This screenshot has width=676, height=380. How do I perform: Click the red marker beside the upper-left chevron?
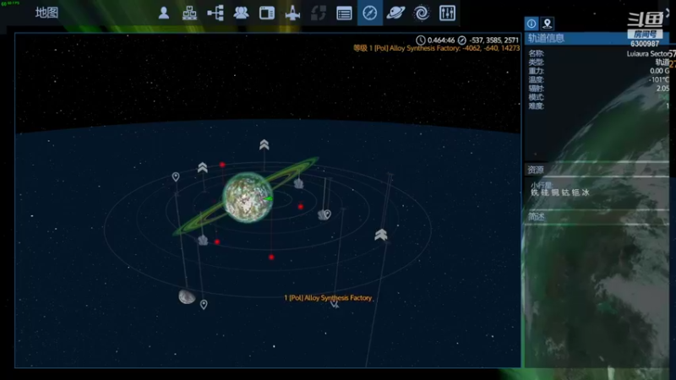[222, 165]
